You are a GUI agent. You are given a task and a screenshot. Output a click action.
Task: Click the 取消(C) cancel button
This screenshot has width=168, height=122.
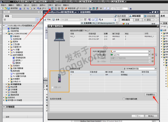point(151,116)
